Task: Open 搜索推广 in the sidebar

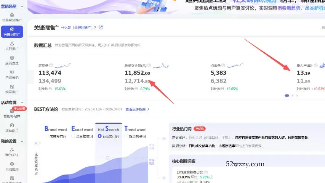Action: pos(12,89)
